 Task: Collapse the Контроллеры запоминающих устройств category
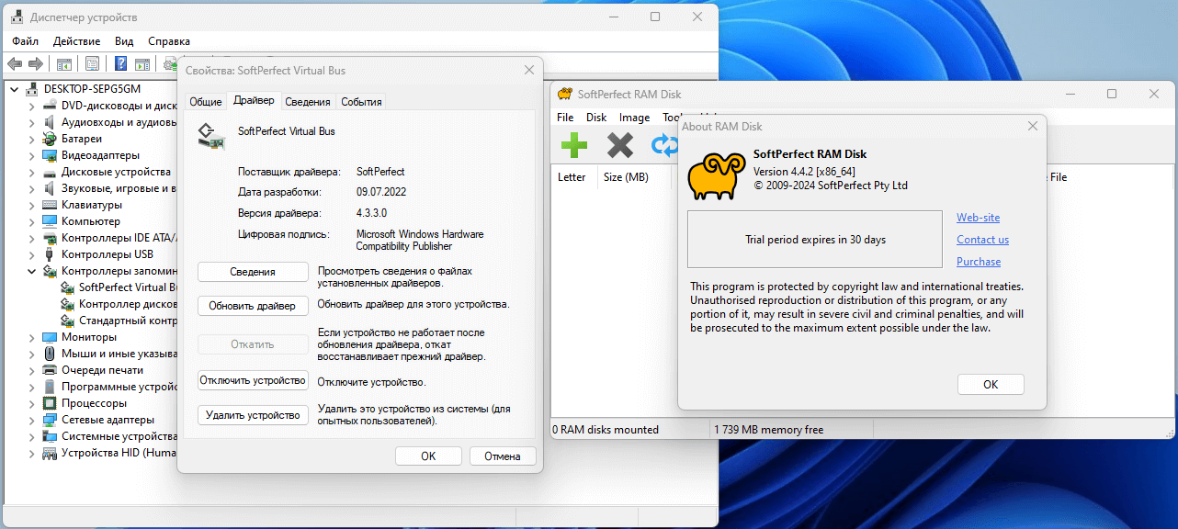(32, 271)
